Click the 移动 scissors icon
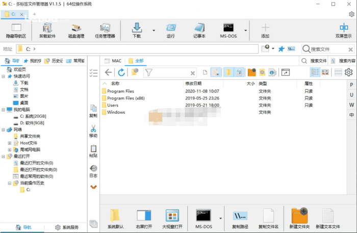Image resolution: width=357 pixels, height=233 pixels. click(93, 131)
